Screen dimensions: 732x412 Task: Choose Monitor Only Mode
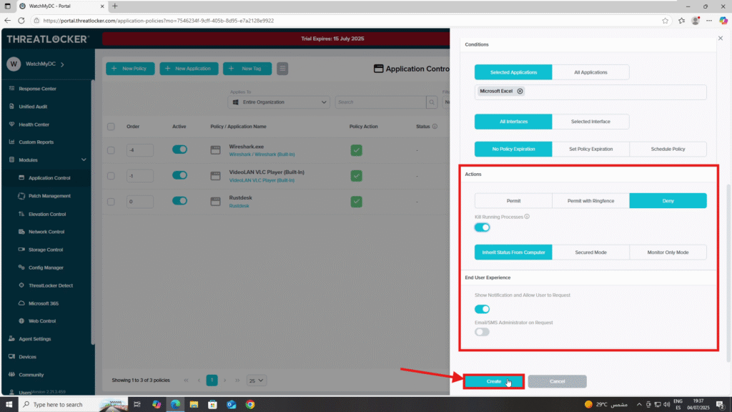(668, 252)
